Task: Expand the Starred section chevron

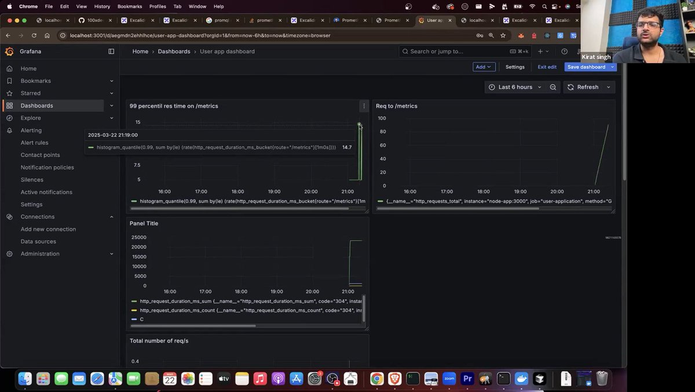Action: click(112, 93)
